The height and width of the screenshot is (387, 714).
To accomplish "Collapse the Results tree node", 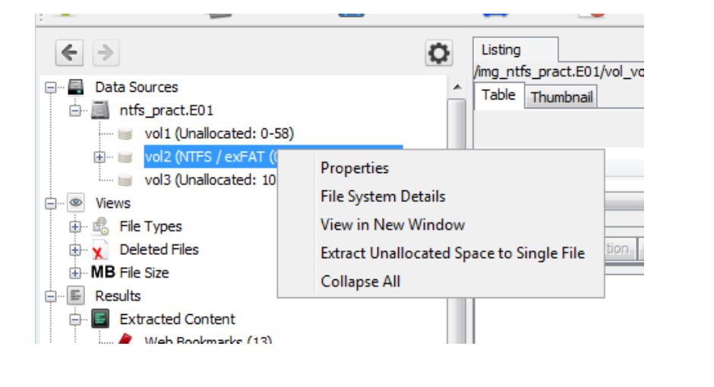I will (51, 296).
